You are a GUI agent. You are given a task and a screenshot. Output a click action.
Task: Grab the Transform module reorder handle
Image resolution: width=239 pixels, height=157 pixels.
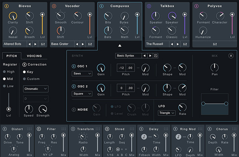pos(98,129)
